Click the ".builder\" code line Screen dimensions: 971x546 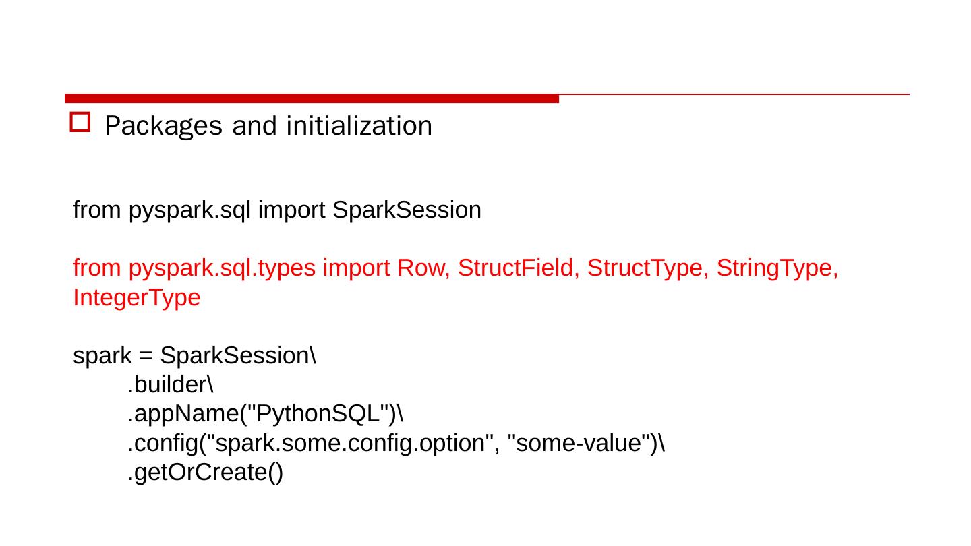[x=171, y=385]
